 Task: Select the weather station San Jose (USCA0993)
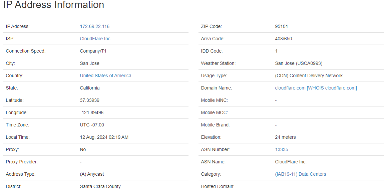[299, 64]
